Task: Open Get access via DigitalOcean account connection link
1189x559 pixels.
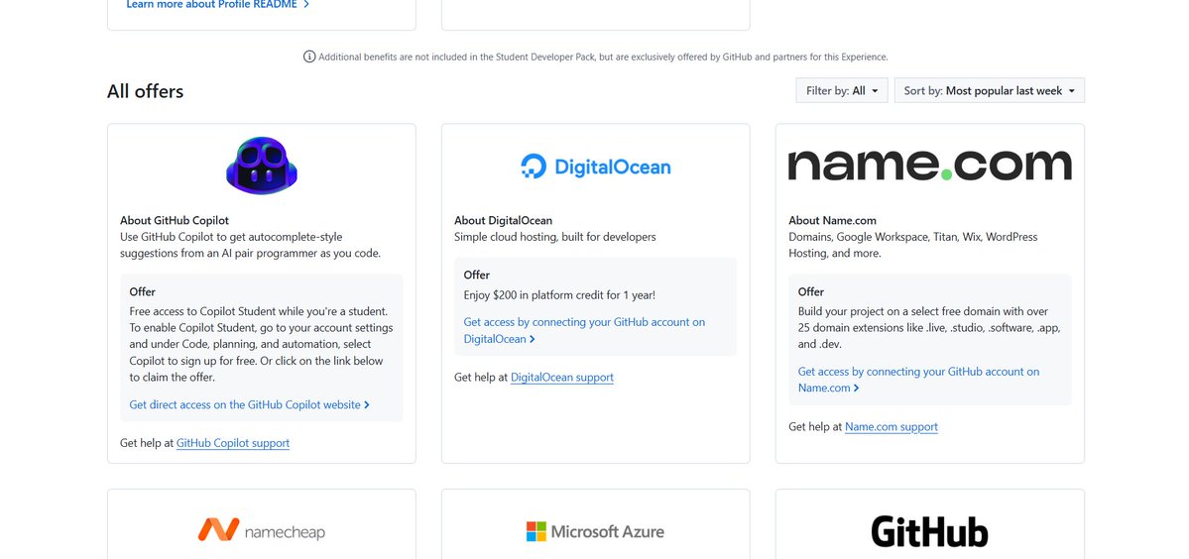Action: coord(584,330)
